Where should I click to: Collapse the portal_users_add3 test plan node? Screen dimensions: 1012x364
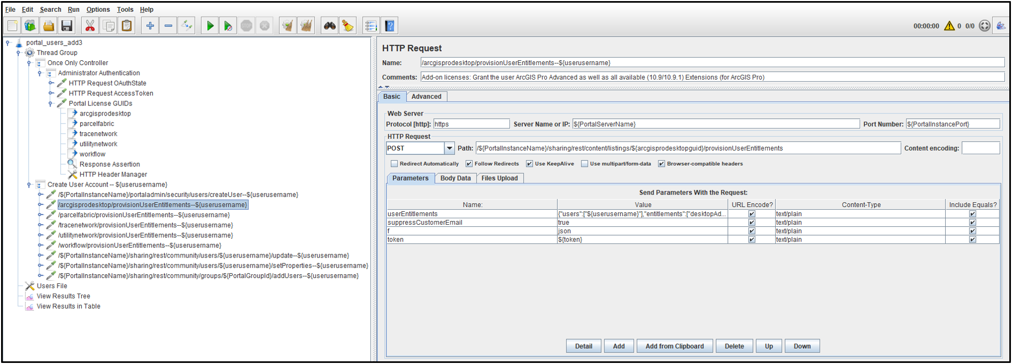point(8,42)
